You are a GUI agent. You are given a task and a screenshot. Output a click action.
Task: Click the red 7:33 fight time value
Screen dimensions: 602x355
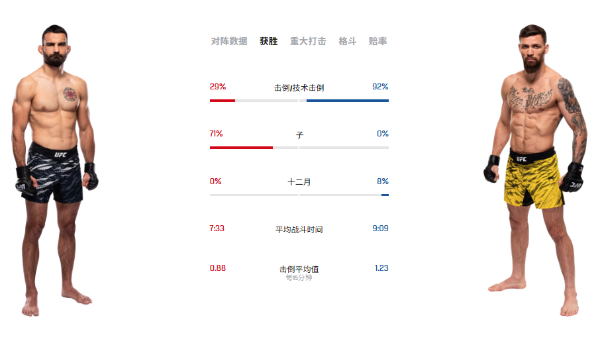tap(217, 228)
